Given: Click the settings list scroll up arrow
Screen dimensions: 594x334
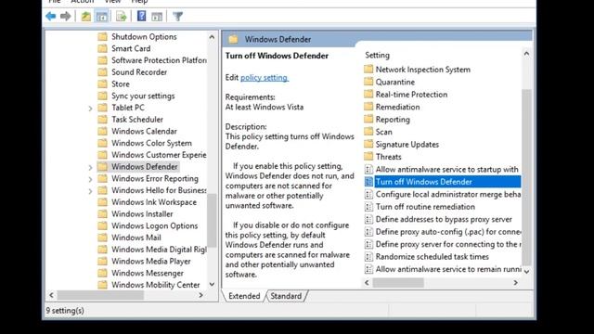Looking at the screenshot, I should click(526, 54).
